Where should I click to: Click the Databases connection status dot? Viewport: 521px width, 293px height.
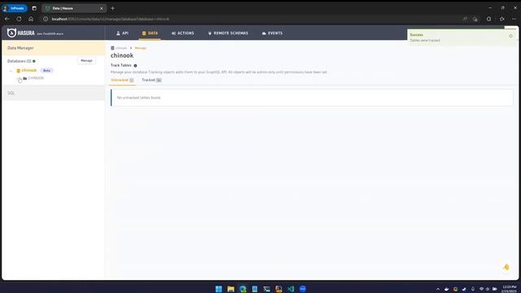click(34, 61)
